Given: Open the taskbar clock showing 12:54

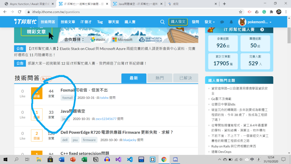Looking at the screenshot, I should pyautogui.click(x=271, y=159).
